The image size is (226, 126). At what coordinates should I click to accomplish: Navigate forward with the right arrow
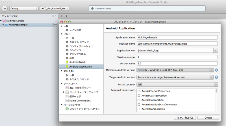coord(67,16)
